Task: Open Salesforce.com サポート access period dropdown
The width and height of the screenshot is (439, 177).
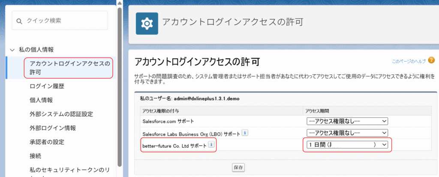Action: coord(347,121)
